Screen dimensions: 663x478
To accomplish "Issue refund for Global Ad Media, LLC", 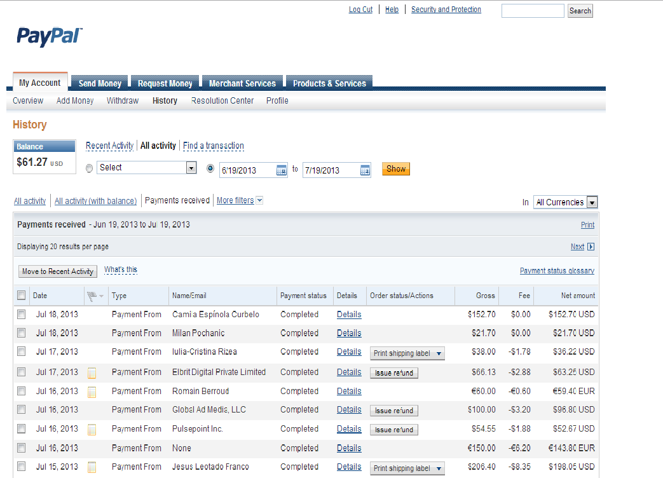I will click(x=394, y=411).
